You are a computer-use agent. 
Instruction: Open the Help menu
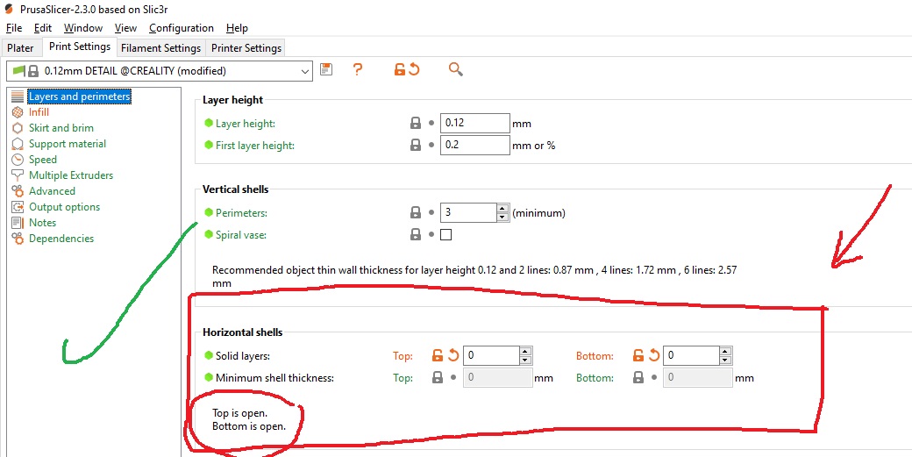click(x=237, y=28)
